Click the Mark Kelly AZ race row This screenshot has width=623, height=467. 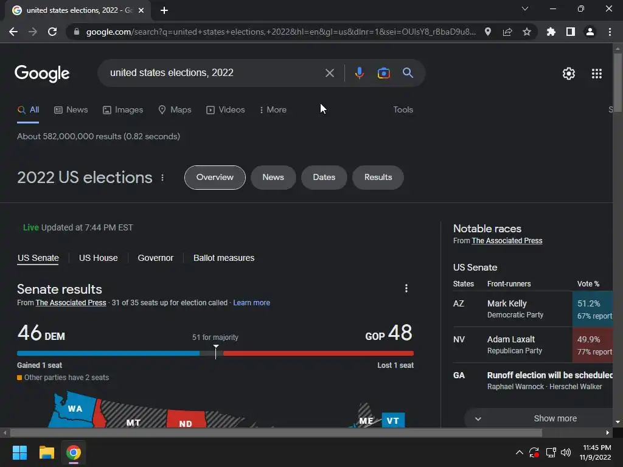(x=533, y=309)
